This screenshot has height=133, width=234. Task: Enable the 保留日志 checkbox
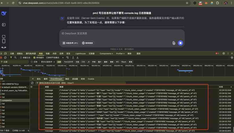(21, 57)
